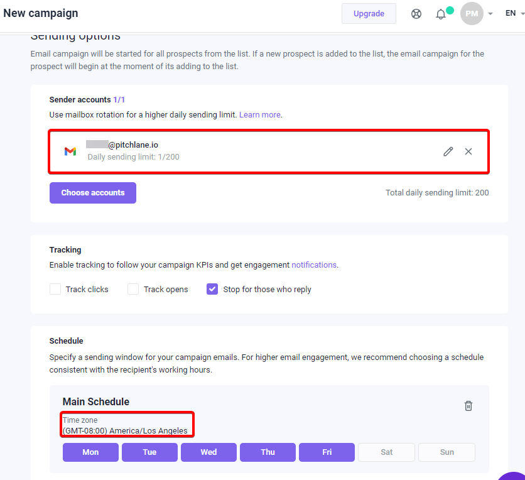Expand the profile dropdown arrow
The image size is (525, 480).
[490, 14]
